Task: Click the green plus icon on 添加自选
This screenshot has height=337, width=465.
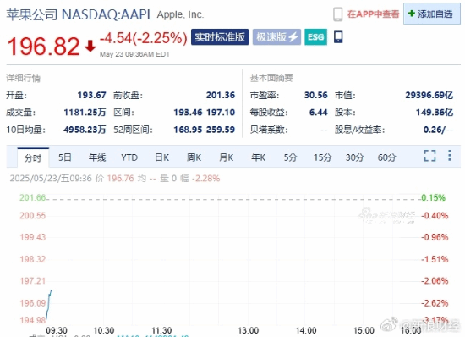Action: pos(412,14)
